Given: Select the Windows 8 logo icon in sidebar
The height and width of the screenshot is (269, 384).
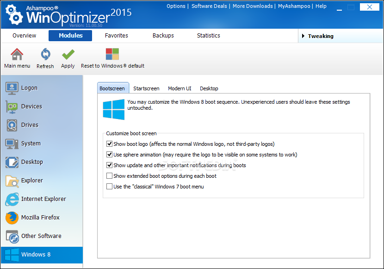Looking at the screenshot, I should [x=12, y=255].
